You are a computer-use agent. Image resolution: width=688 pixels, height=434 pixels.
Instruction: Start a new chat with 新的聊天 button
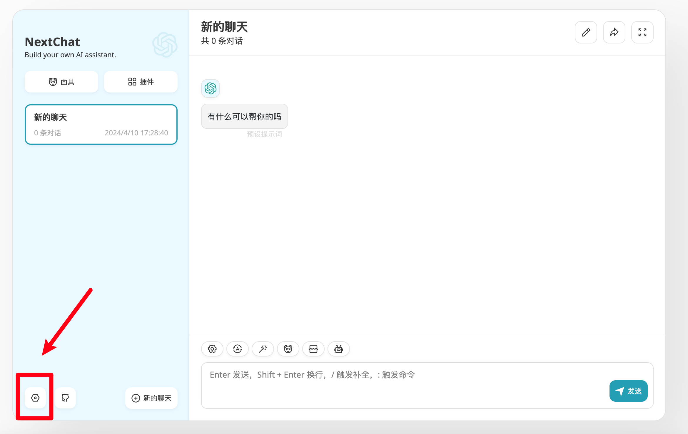click(x=151, y=398)
